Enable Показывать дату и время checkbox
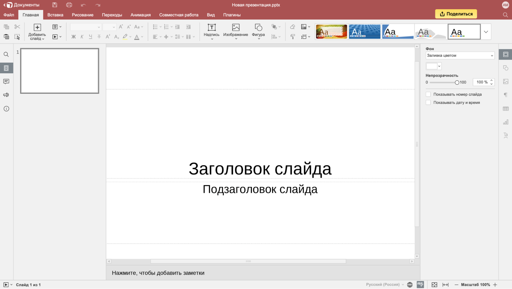The height and width of the screenshot is (289, 512). click(x=428, y=102)
